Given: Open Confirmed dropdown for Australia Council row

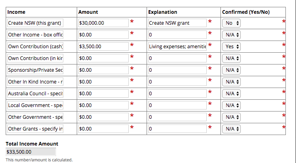Looking at the screenshot, I should (232, 94).
